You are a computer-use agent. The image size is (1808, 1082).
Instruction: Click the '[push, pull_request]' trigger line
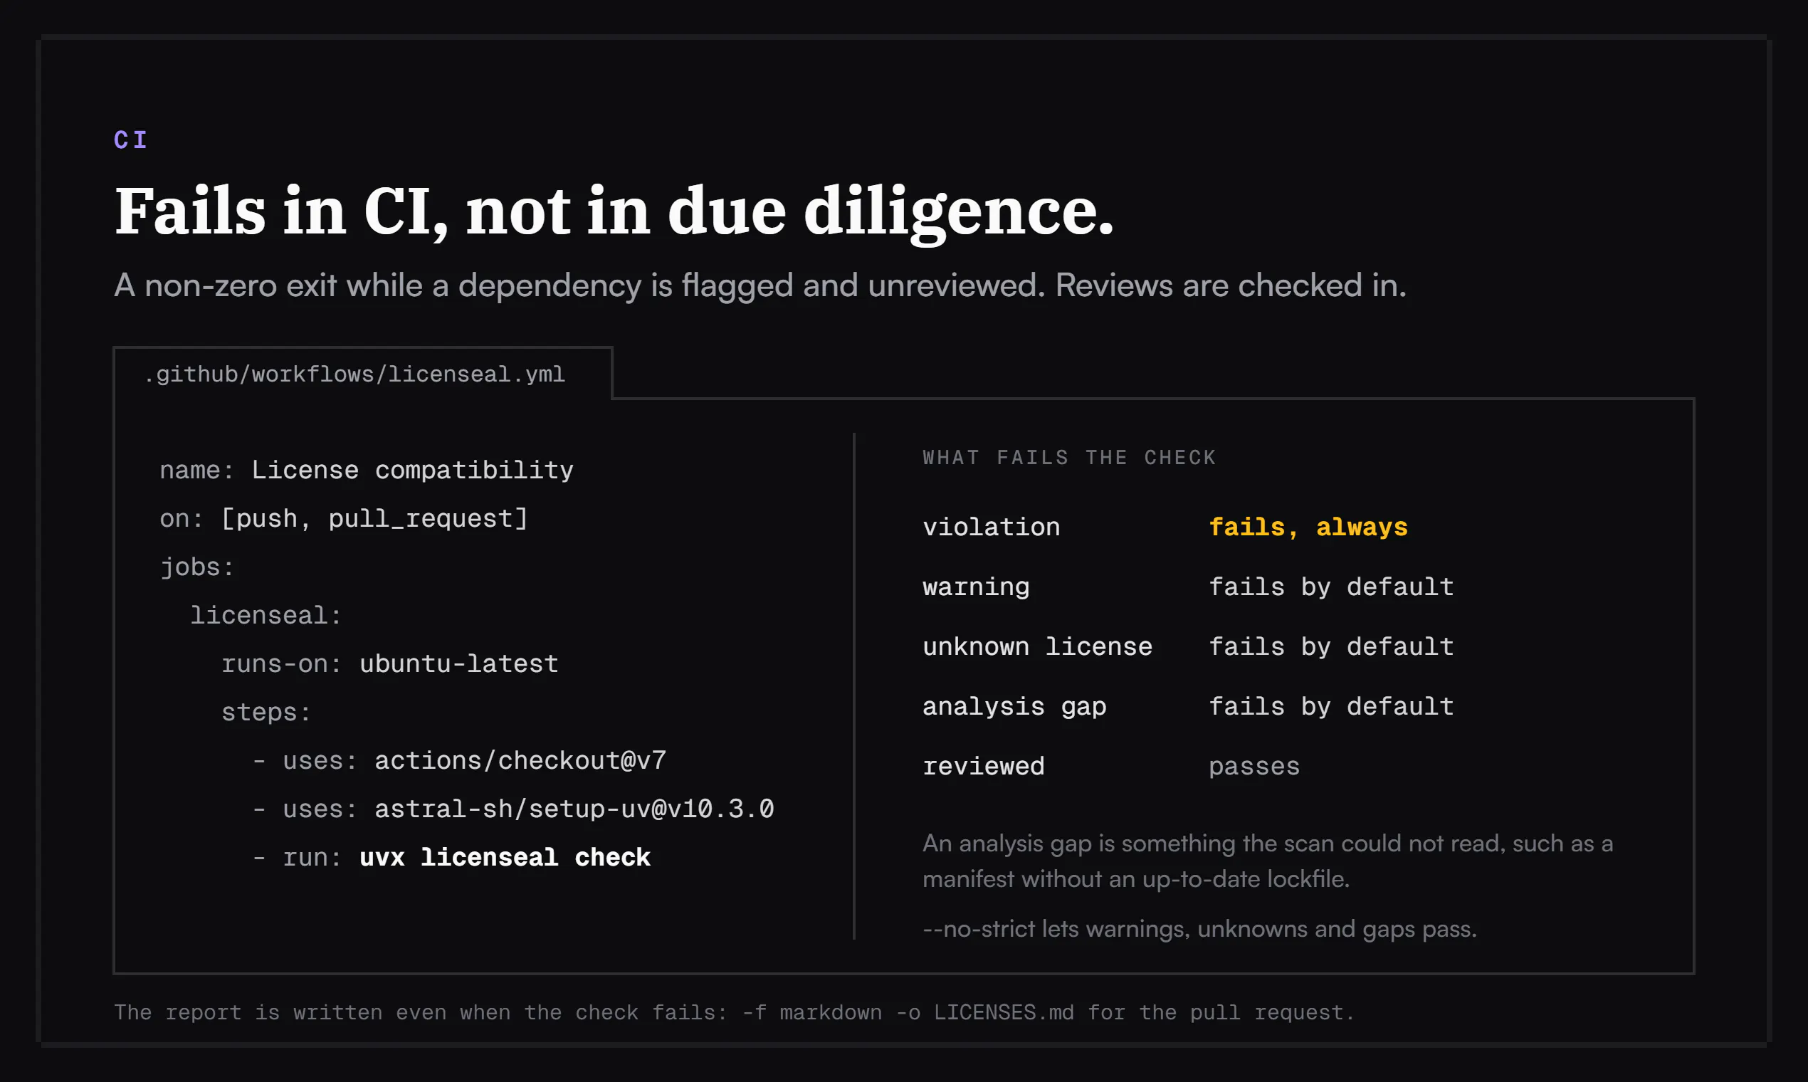pyautogui.click(x=343, y=518)
